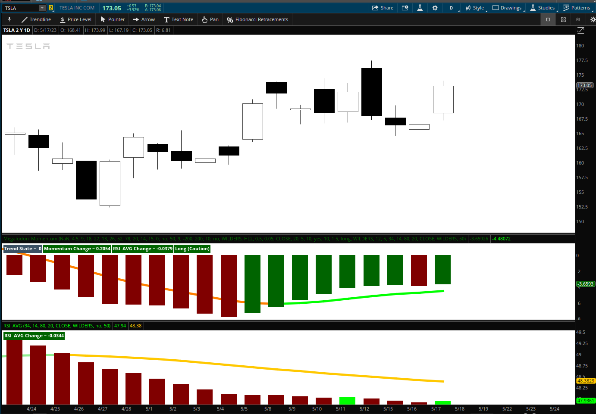Image resolution: width=596 pixels, height=414 pixels.
Task: Activate the Price Level tool
Action: pyautogui.click(x=75, y=19)
